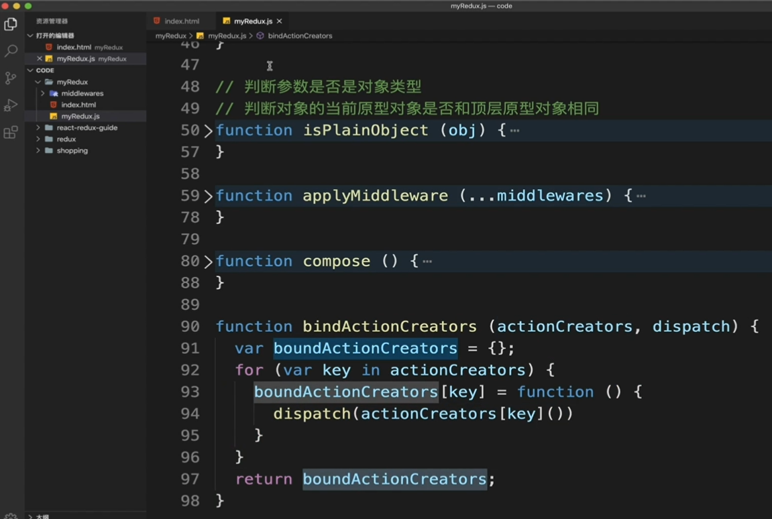Viewport: 772px width, 519px height.
Task: Click the dispatch parameter on line 90
Action: click(x=691, y=327)
